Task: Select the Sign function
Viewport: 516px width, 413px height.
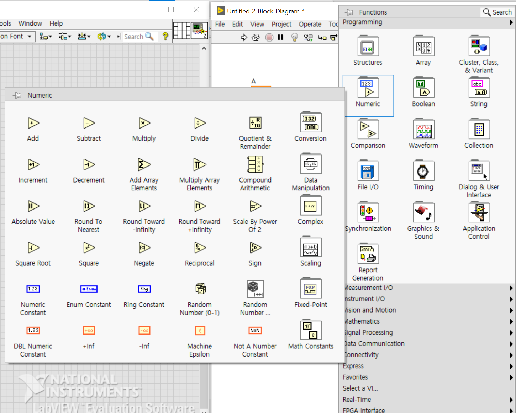Action: pos(255,248)
